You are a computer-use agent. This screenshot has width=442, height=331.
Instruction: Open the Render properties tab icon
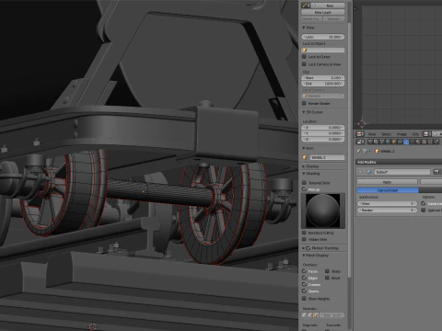coord(370,142)
